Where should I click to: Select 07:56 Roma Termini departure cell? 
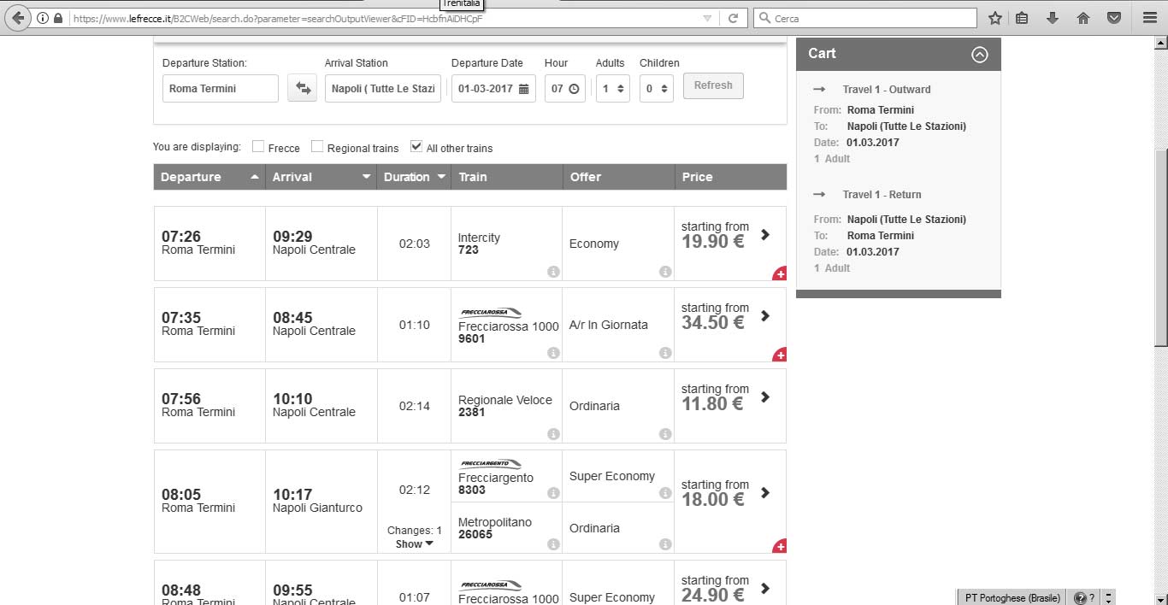[x=209, y=406]
